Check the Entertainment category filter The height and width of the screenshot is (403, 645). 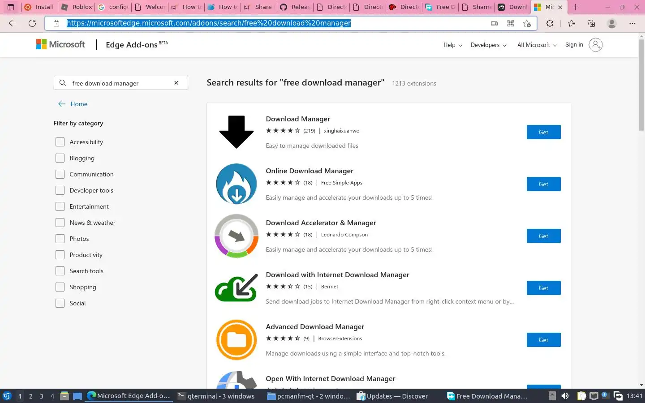60,206
